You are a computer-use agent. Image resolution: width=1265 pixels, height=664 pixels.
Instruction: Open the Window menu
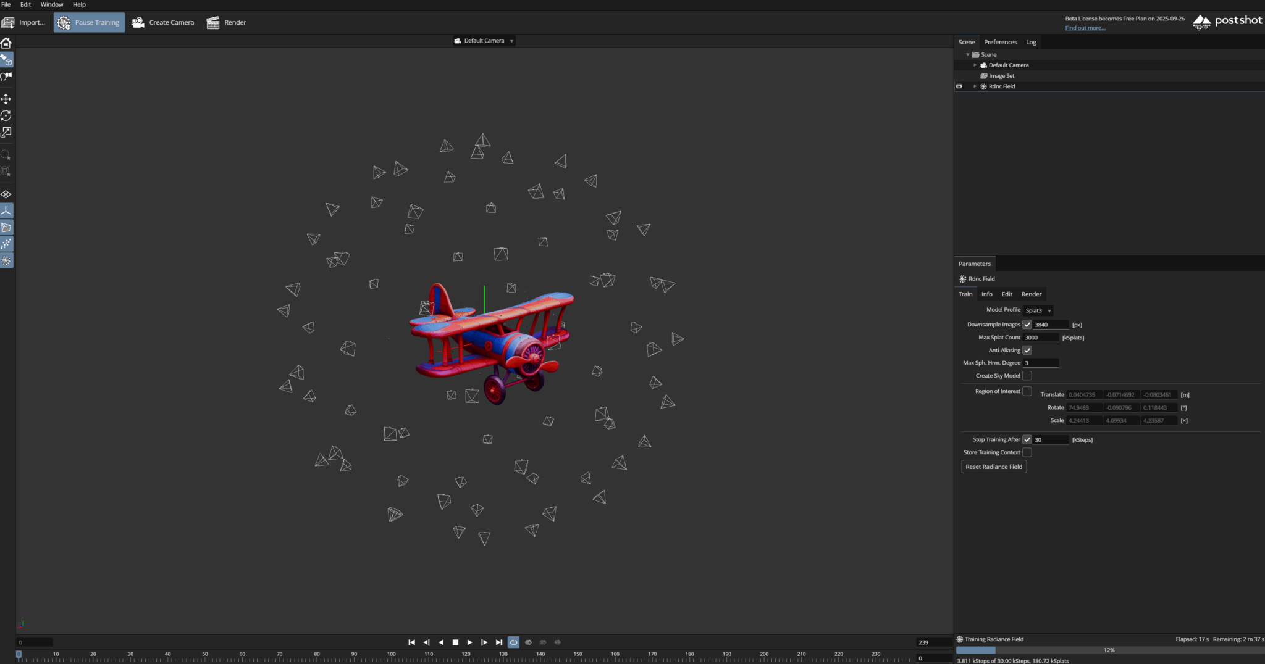(x=52, y=4)
